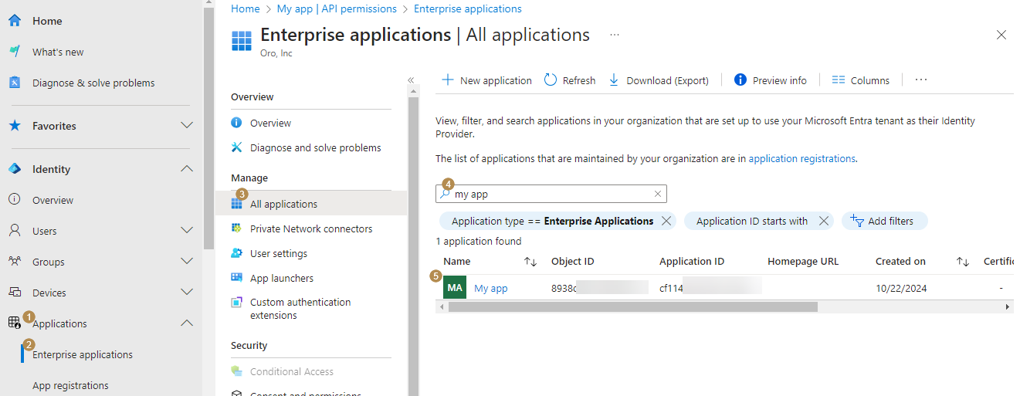Expand the Users menu chevron
The height and width of the screenshot is (396, 1020).
tap(186, 230)
